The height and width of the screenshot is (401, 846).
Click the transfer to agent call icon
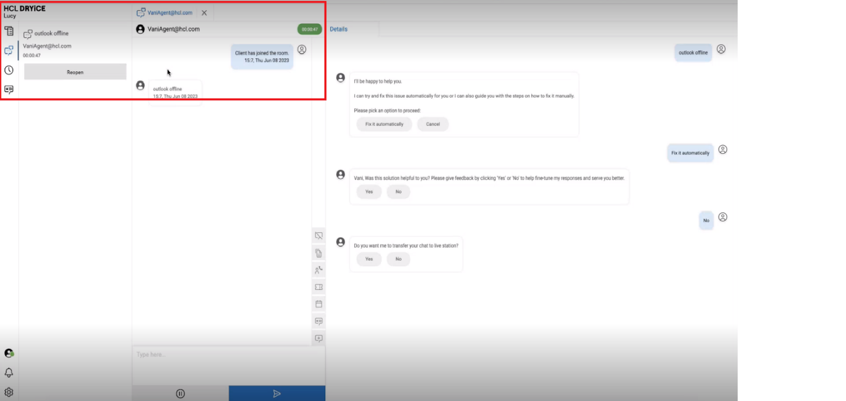(x=319, y=270)
